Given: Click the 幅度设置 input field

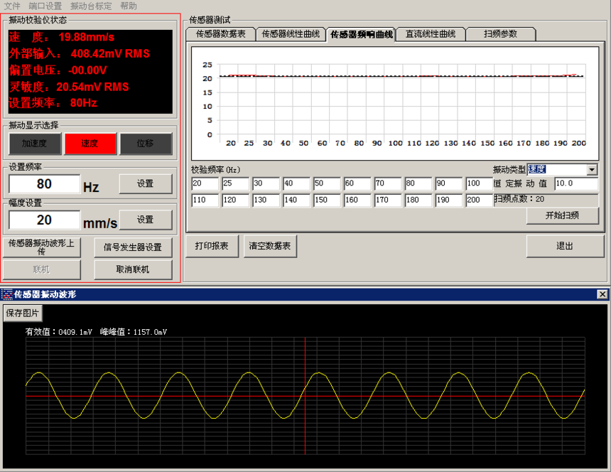Looking at the screenshot, I should pos(45,220).
